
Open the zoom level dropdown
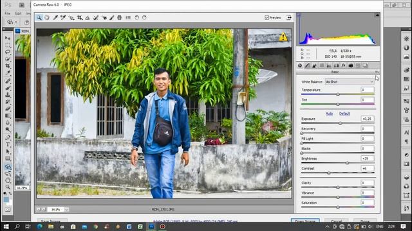click(66, 209)
